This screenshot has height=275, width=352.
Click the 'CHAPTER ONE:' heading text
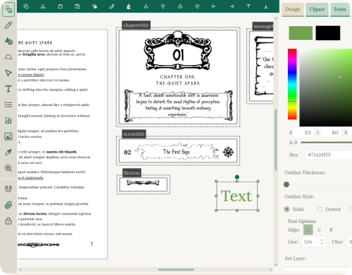click(x=178, y=77)
